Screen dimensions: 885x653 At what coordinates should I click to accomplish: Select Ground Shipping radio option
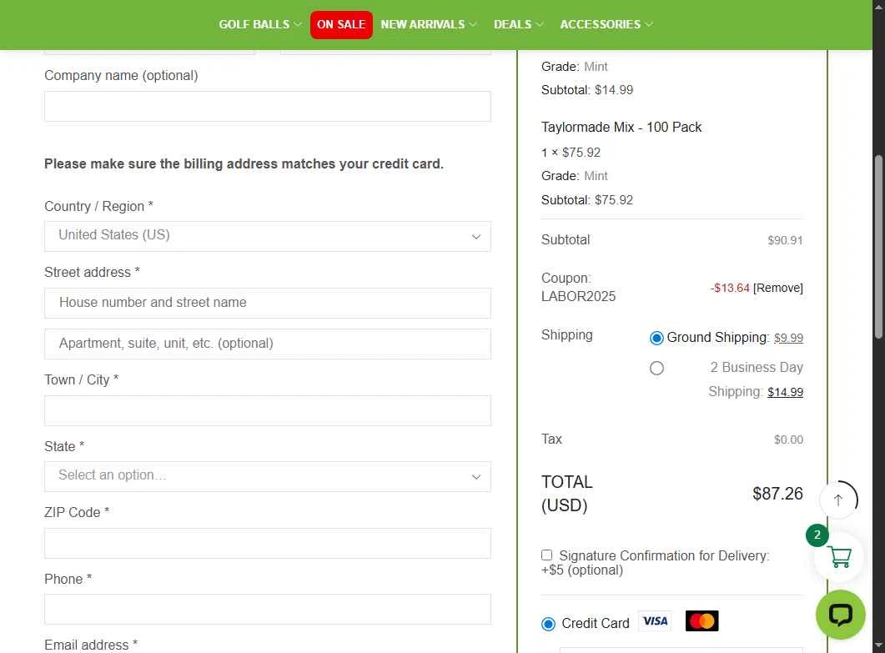(656, 338)
